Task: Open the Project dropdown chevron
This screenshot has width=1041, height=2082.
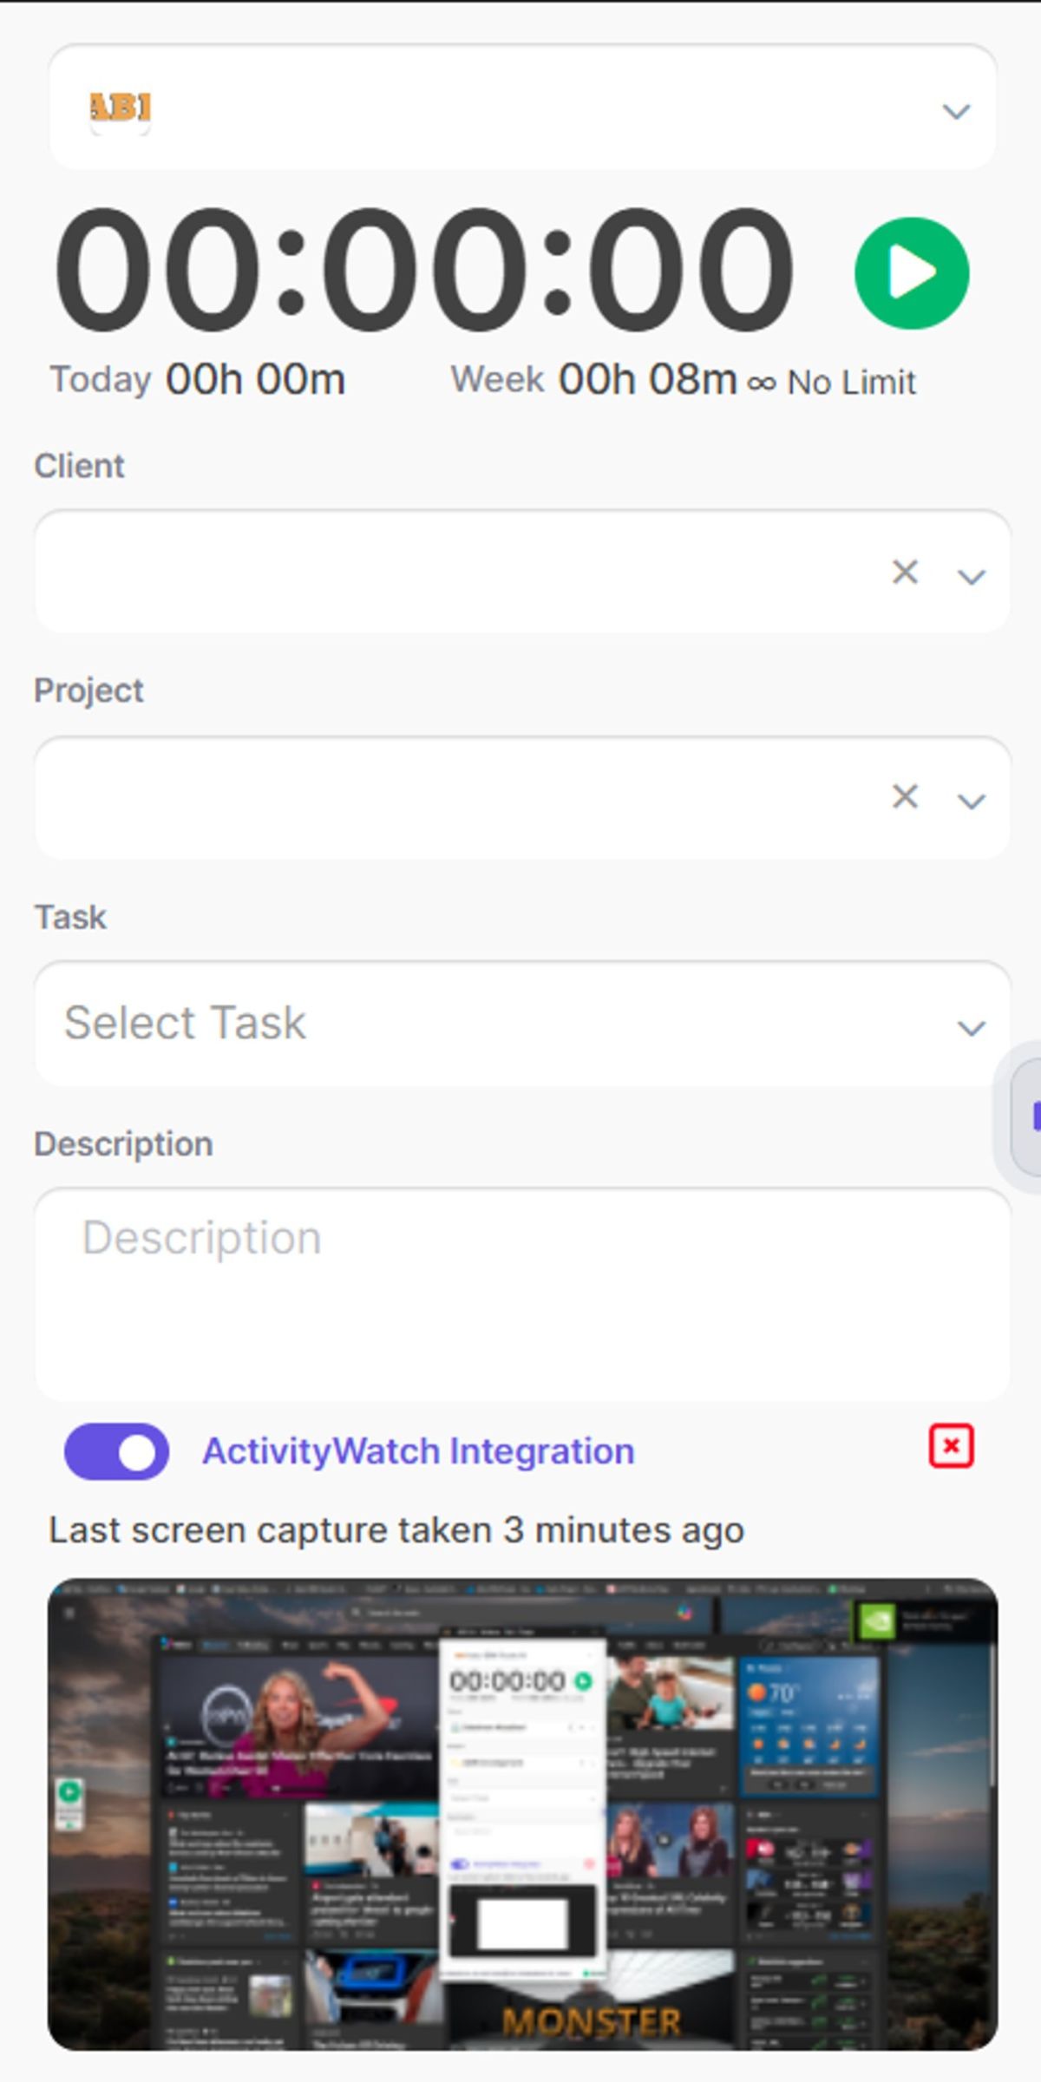Action: [971, 801]
